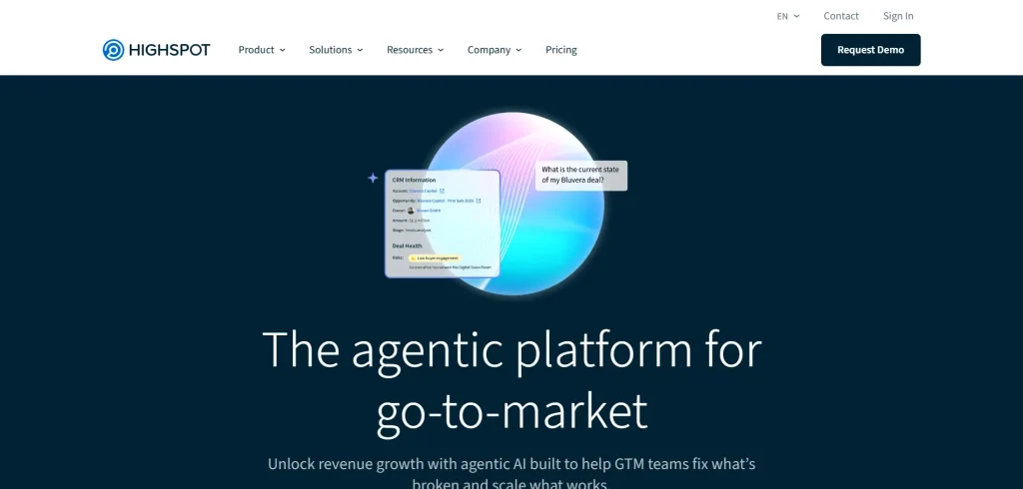Expand the Resources menu
1023x489 pixels.
tap(415, 50)
